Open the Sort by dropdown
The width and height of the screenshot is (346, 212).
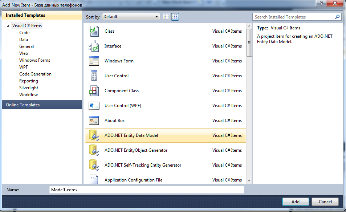[131, 17]
